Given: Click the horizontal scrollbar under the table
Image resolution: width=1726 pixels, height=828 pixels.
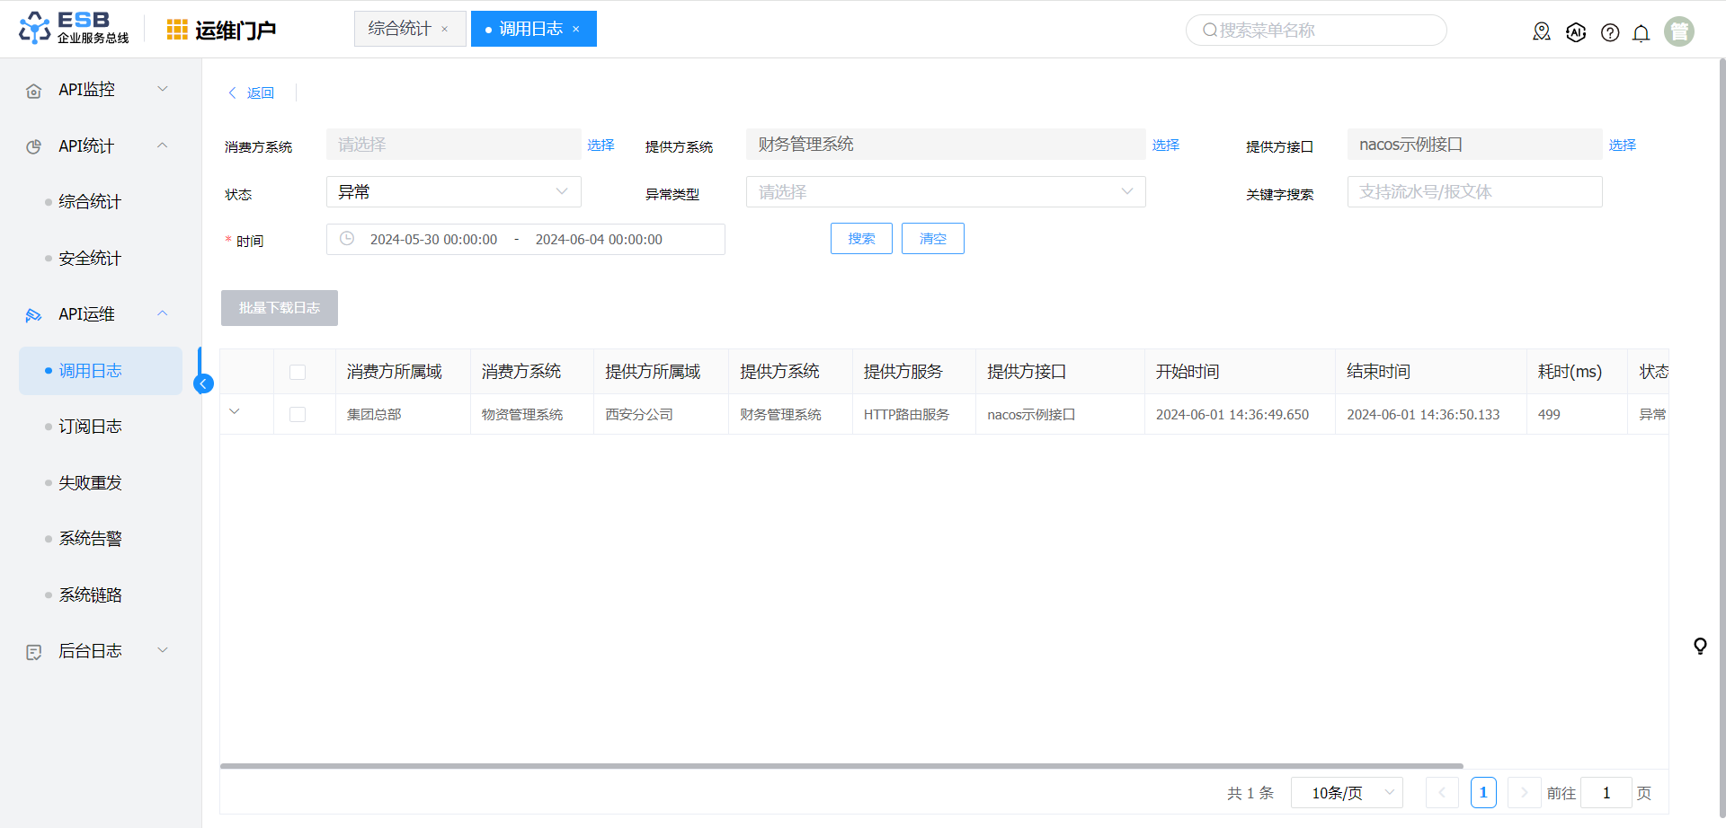Looking at the screenshot, I should click(x=841, y=766).
